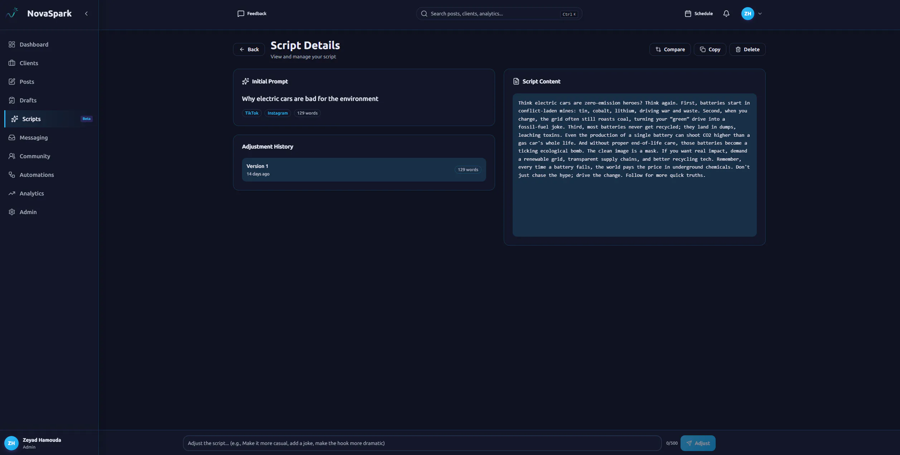Open Schedule calendar in header
Screen dimensions: 900x455
[698, 14]
